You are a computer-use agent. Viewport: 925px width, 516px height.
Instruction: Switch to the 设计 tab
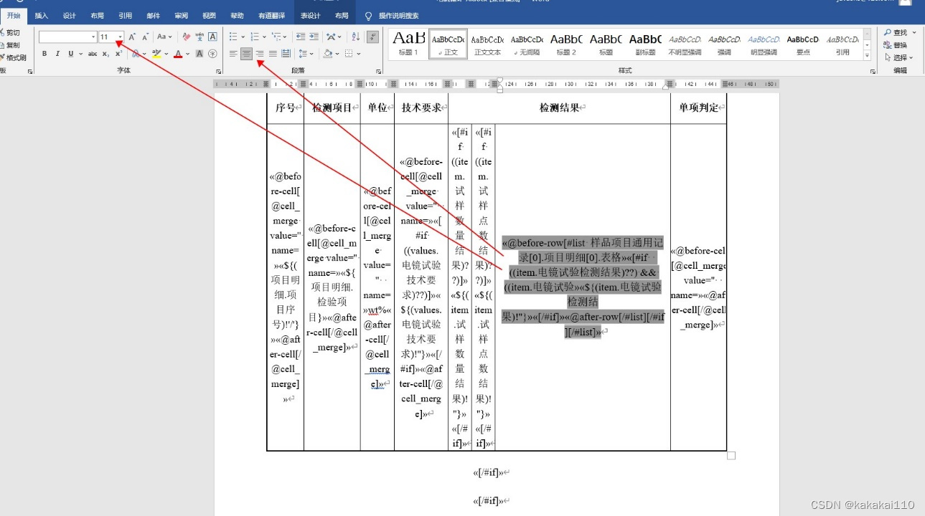click(x=69, y=15)
